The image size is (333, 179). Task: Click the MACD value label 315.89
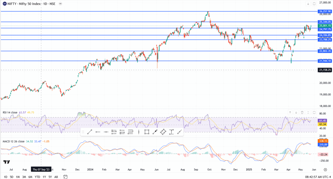323,145
